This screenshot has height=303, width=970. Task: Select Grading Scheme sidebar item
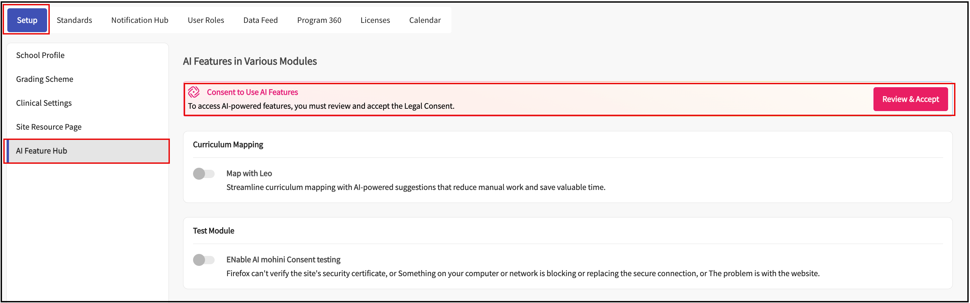point(44,79)
